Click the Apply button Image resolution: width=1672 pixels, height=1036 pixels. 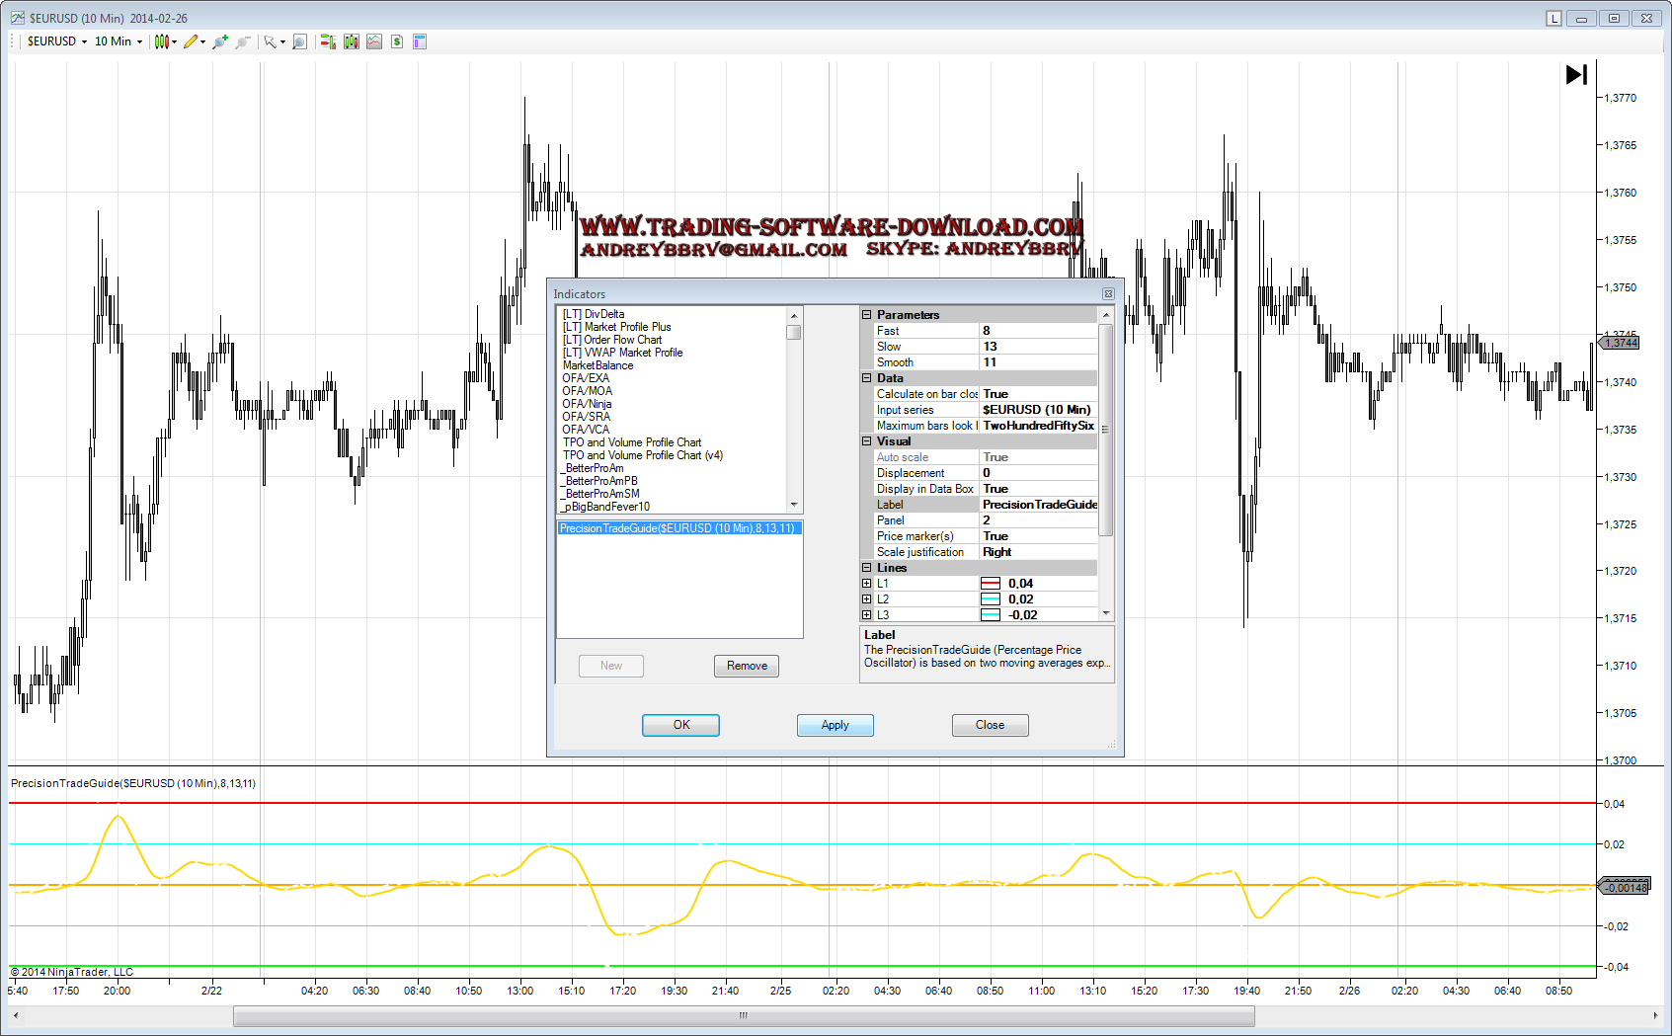[x=835, y=725]
